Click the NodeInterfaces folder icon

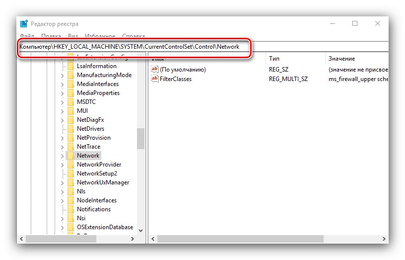pyautogui.click(x=70, y=200)
